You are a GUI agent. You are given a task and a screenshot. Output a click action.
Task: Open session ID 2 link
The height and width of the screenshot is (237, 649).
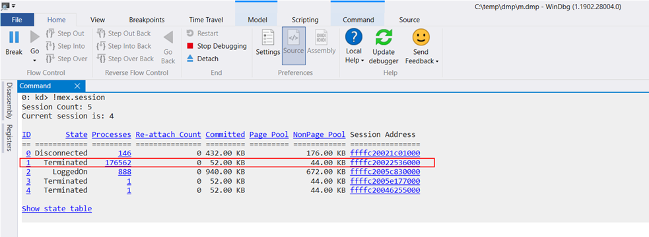[x=28, y=172]
